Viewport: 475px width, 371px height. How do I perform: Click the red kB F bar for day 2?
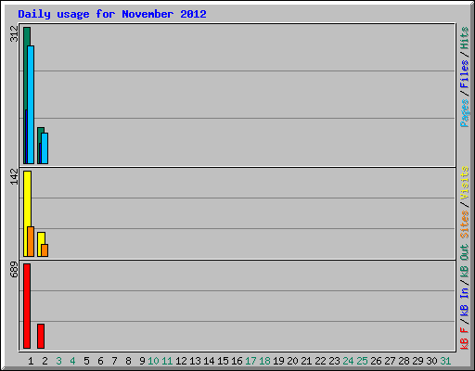[41, 337]
